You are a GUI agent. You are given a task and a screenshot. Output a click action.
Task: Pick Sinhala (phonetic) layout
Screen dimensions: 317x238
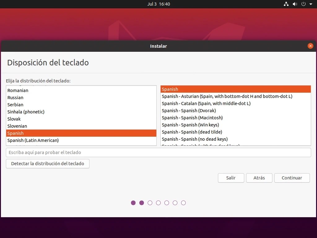[x=26, y=112]
